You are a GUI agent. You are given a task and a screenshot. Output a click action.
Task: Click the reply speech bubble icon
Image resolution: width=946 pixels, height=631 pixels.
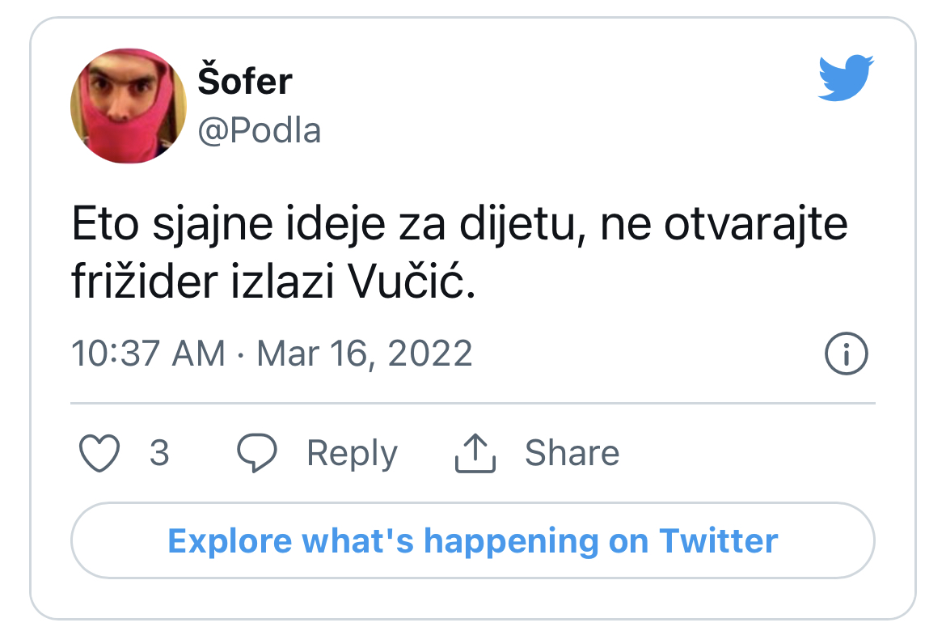(257, 453)
